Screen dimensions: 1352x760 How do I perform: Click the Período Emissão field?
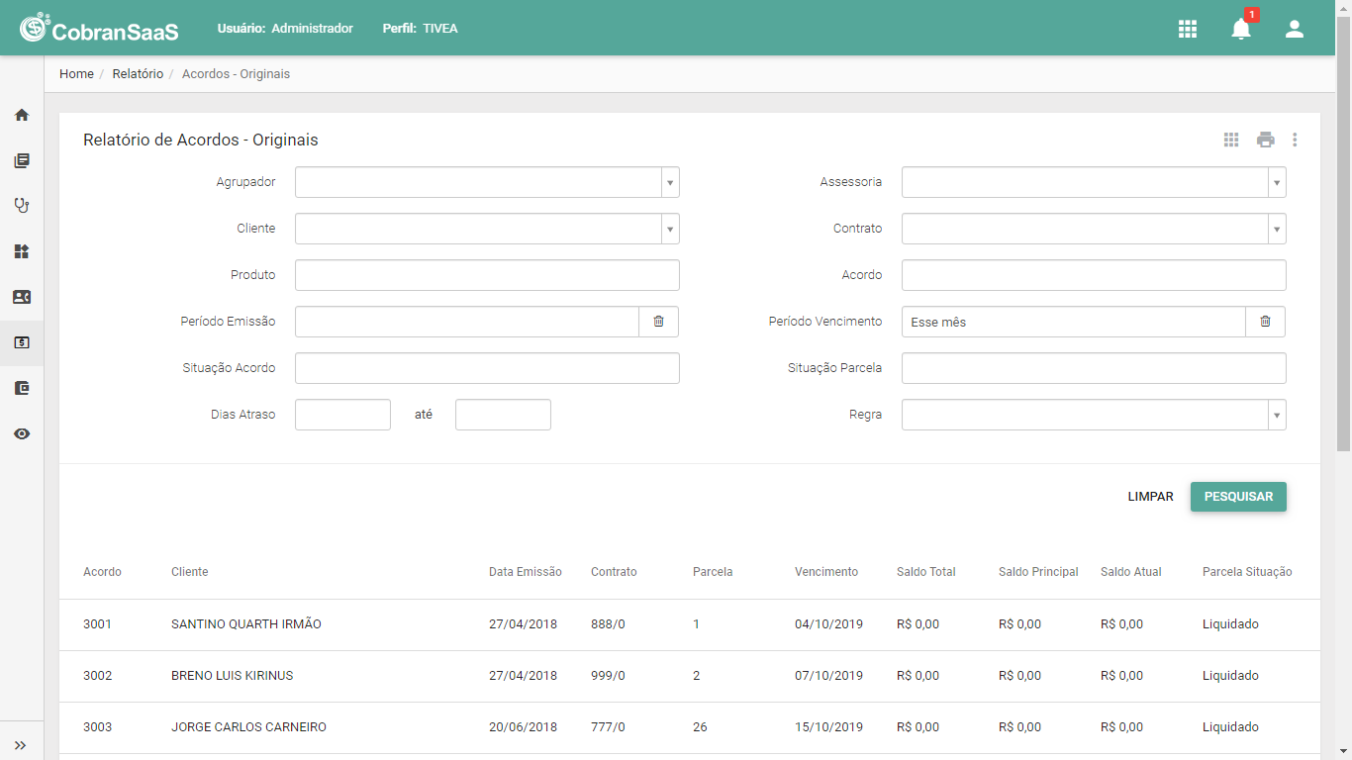point(467,322)
